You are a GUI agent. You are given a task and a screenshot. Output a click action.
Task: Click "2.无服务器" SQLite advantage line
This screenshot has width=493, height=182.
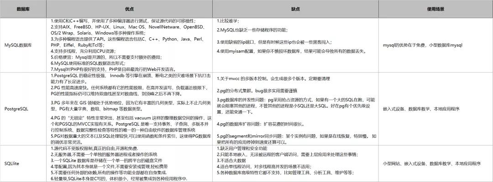104,154
